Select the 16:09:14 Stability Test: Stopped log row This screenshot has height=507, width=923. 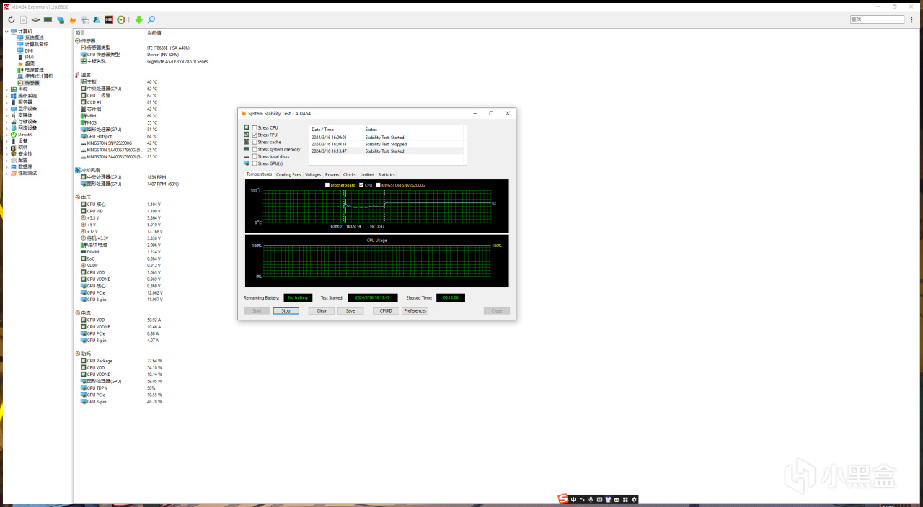pos(387,144)
